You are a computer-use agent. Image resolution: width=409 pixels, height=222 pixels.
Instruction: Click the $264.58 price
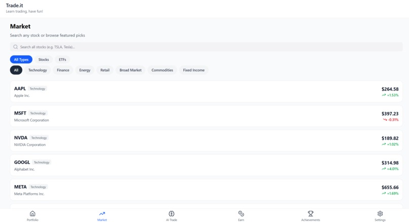click(390, 89)
